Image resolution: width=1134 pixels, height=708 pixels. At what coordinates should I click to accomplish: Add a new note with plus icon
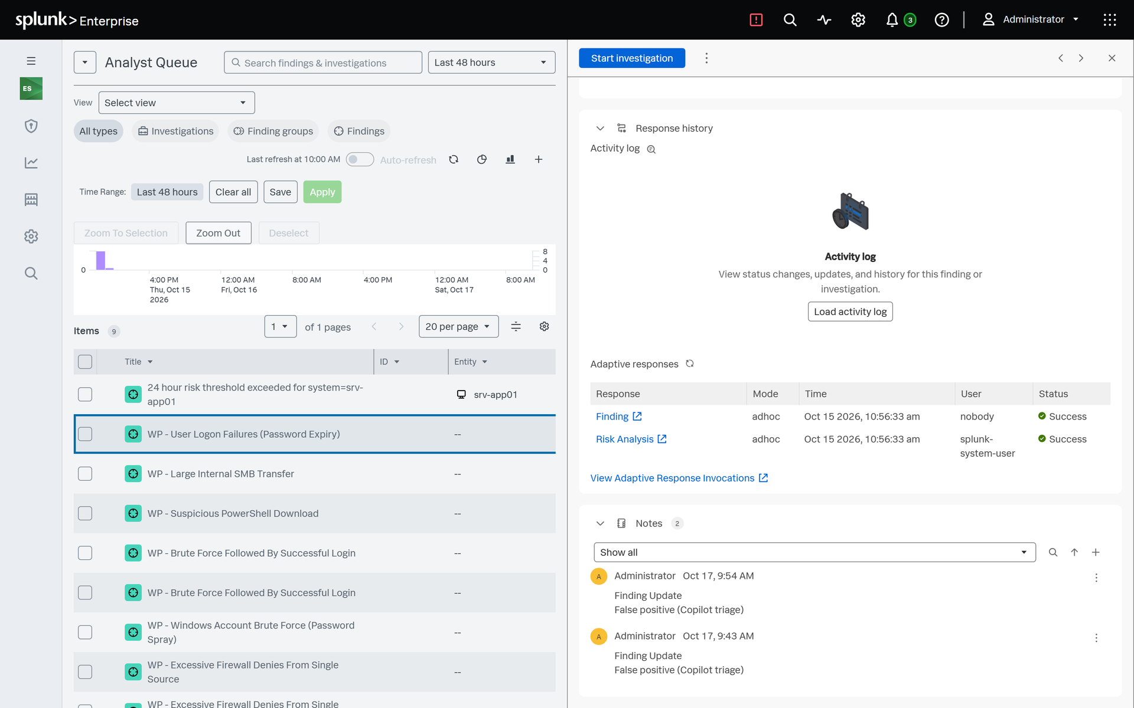pos(1096,552)
